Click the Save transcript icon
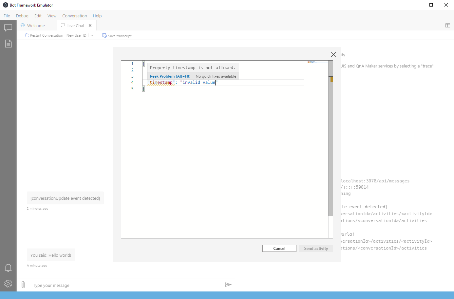This screenshot has height=299, width=454. (x=104, y=36)
